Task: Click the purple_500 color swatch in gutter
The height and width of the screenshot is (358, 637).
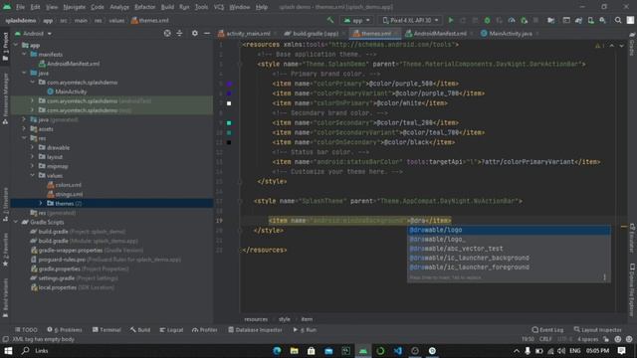Action: click(x=229, y=84)
